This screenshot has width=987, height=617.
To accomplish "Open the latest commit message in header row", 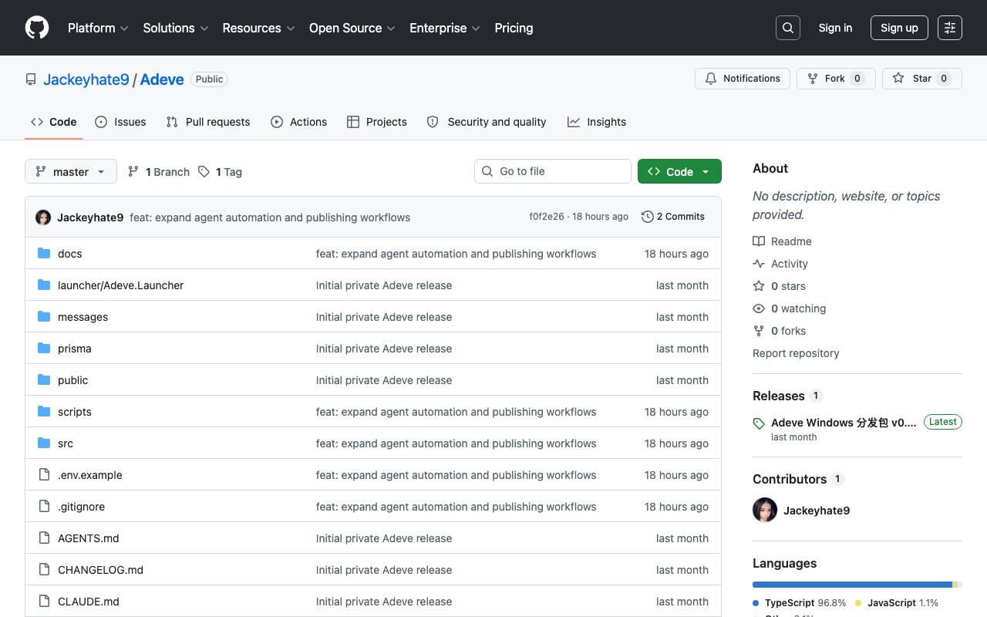I will (270, 217).
